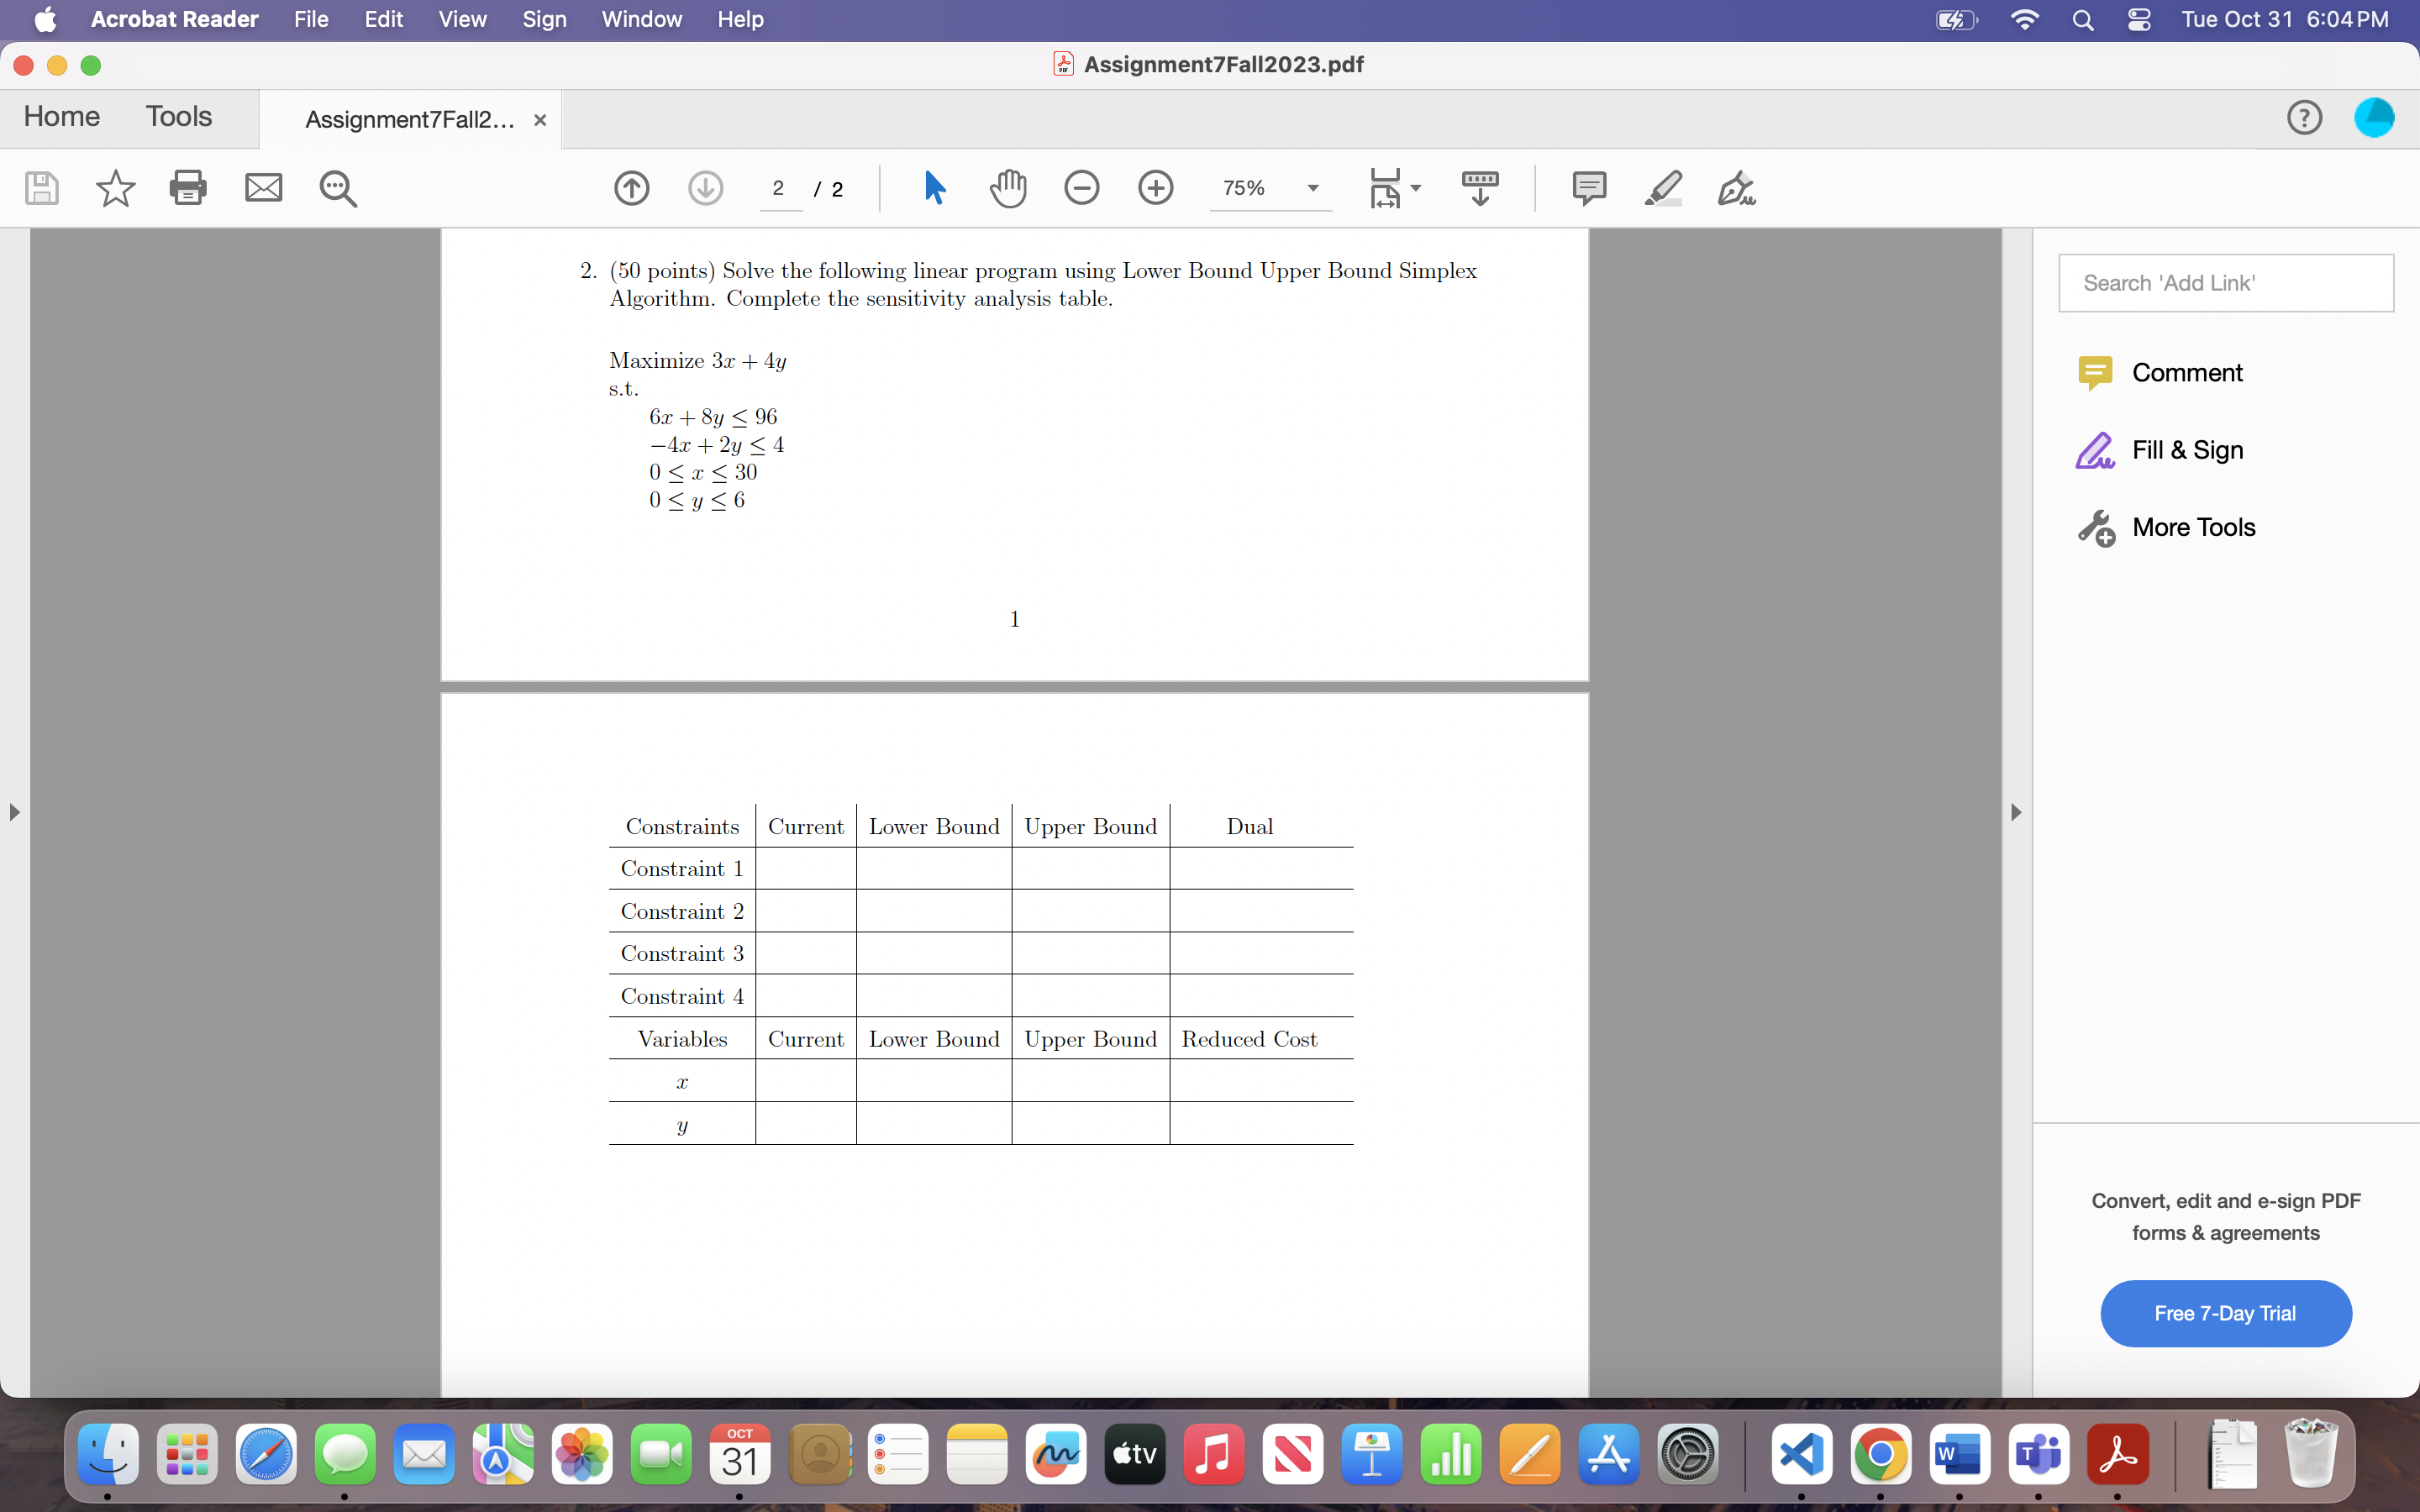
Task: Send file by email envelope icon
Action: 263,188
